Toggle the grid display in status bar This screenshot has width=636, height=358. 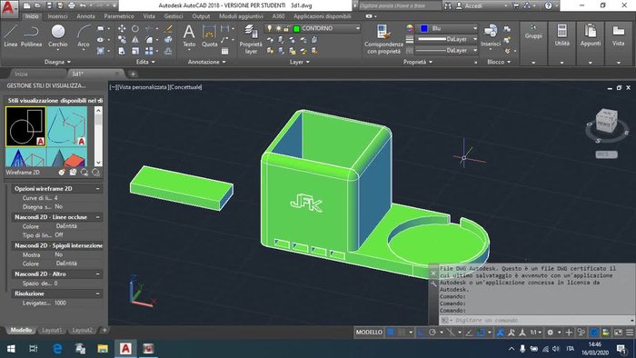[391, 332]
